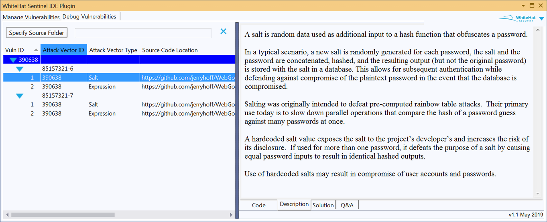Clear the source folder with the blue X
The height and width of the screenshot is (222, 547).
tap(224, 31)
